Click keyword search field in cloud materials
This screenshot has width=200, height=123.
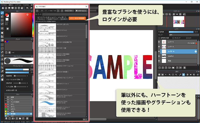click(x=65, y=14)
